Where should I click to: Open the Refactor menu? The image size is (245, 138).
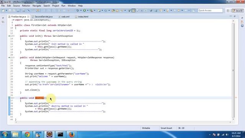click(26, 6)
